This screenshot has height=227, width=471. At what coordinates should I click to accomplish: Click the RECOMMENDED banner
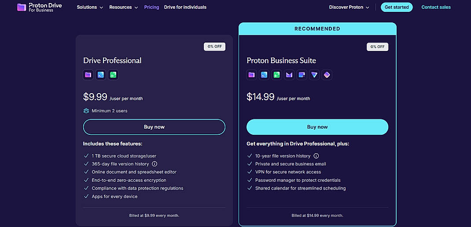pos(317,29)
